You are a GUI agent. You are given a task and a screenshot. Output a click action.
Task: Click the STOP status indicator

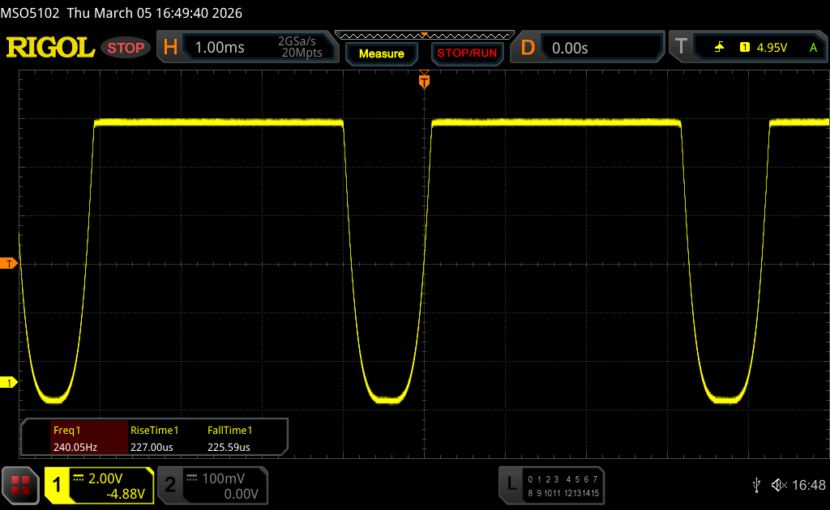click(x=126, y=48)
